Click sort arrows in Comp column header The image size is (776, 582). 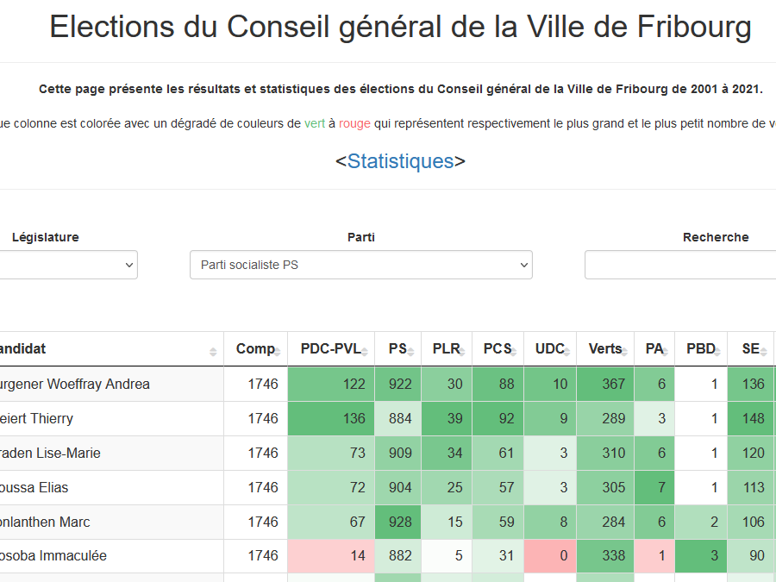(279, 351)
